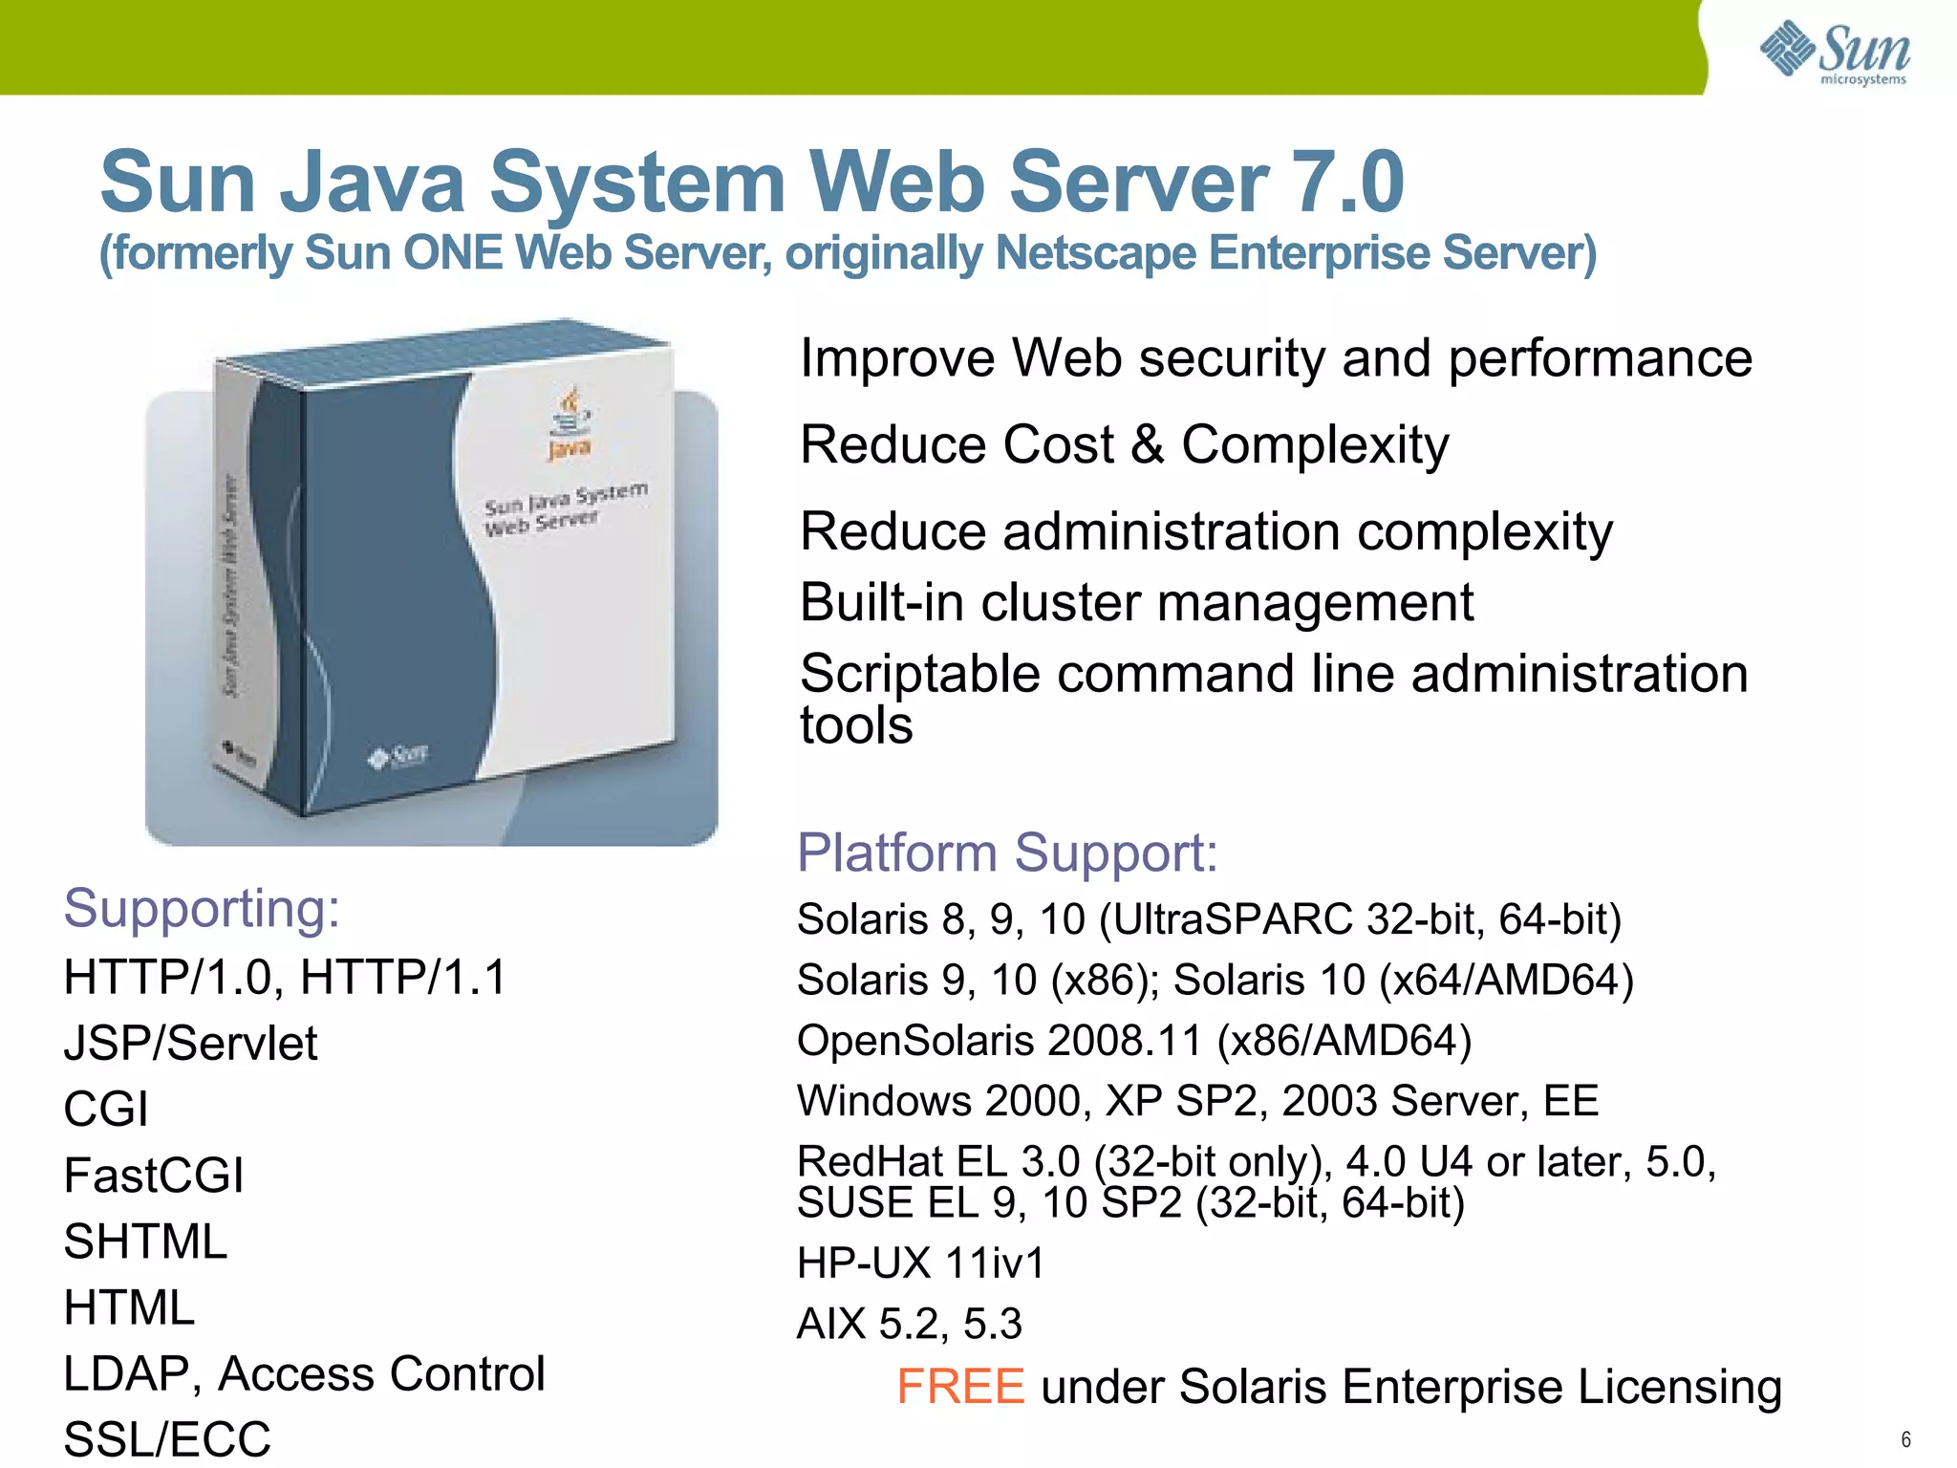1957x1468 pixels.
Task: Click 'OpenSolaris 2008.11 (x86/AMD64)' line
Action: [x=1134, y=1041]
